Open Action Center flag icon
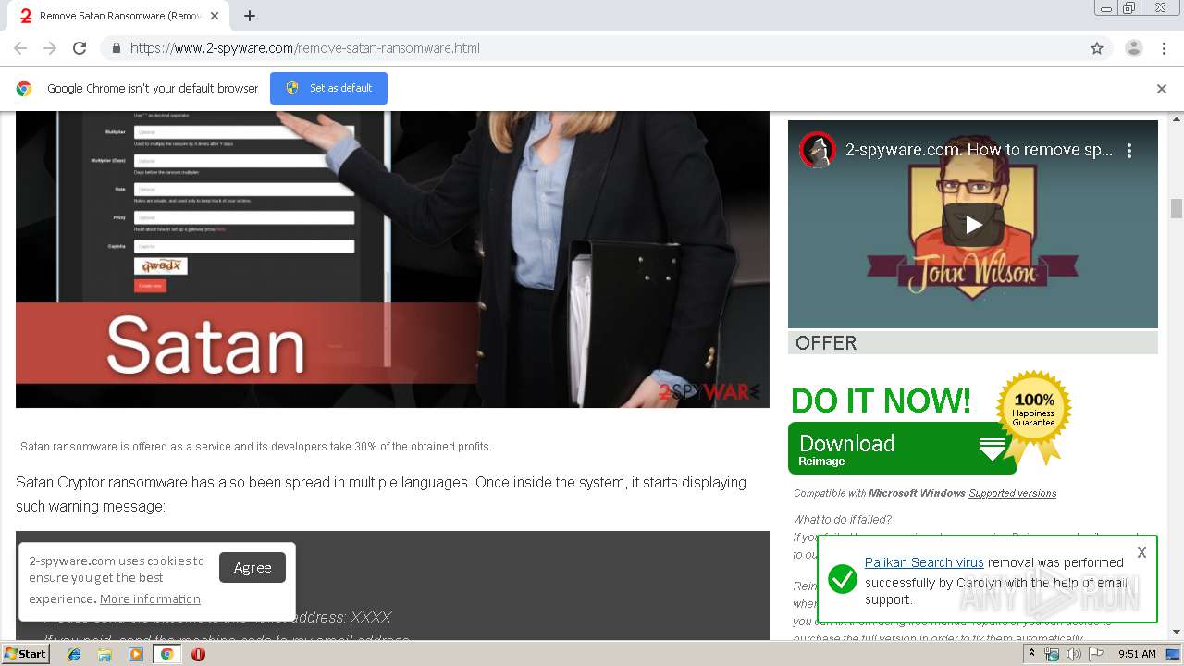Viewport: 1184px width, 666px height. tap(1096, 654)
